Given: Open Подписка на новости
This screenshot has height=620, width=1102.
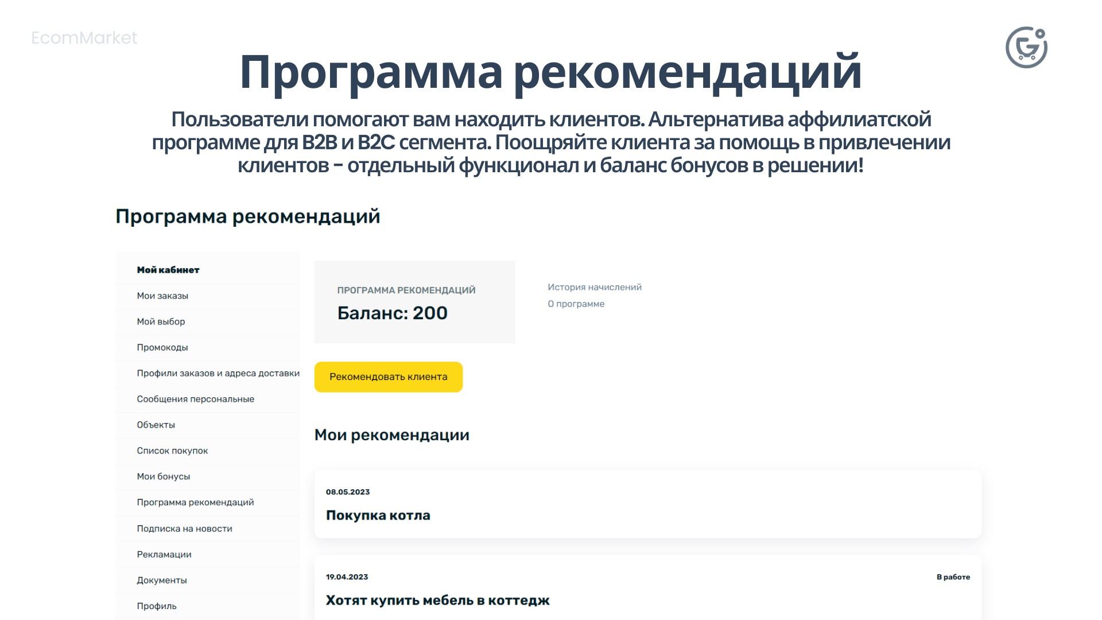Looking at the screenshot, I should [184, 528].
